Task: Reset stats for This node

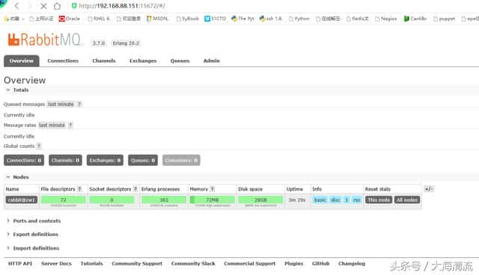Action: [379, 200]
